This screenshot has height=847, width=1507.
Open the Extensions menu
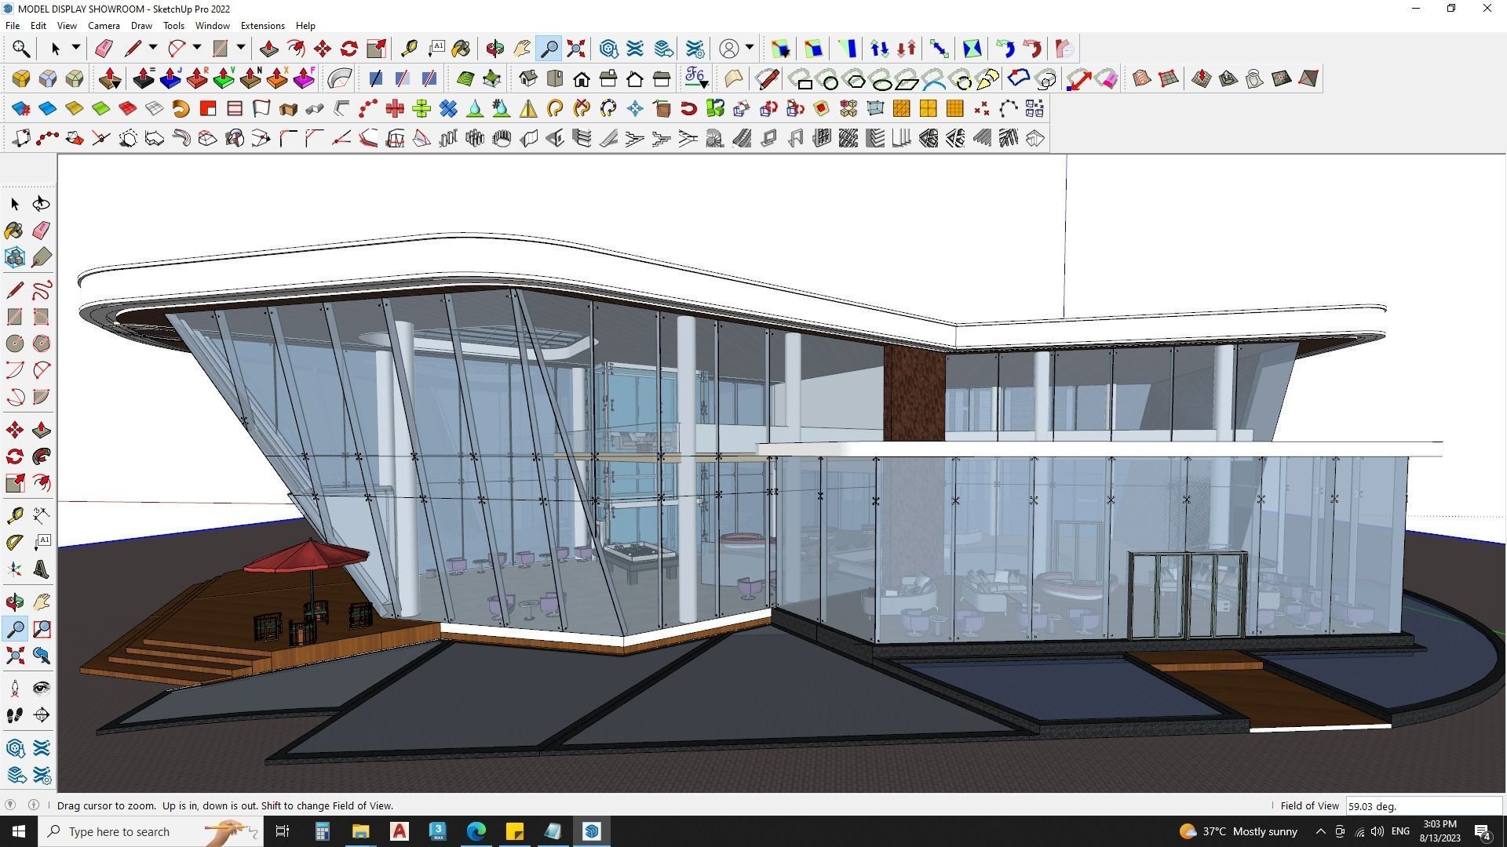point(262,25)
